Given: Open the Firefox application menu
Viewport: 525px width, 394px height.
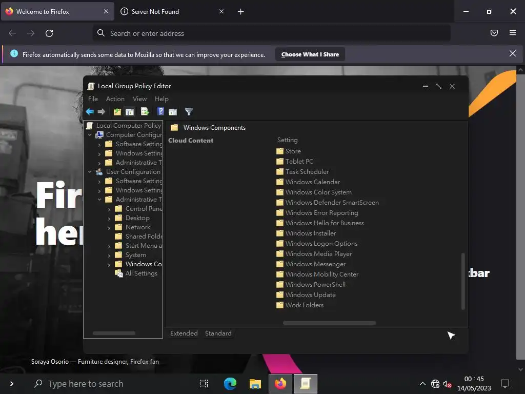Looking at the screenshot, I should [512, 33].
